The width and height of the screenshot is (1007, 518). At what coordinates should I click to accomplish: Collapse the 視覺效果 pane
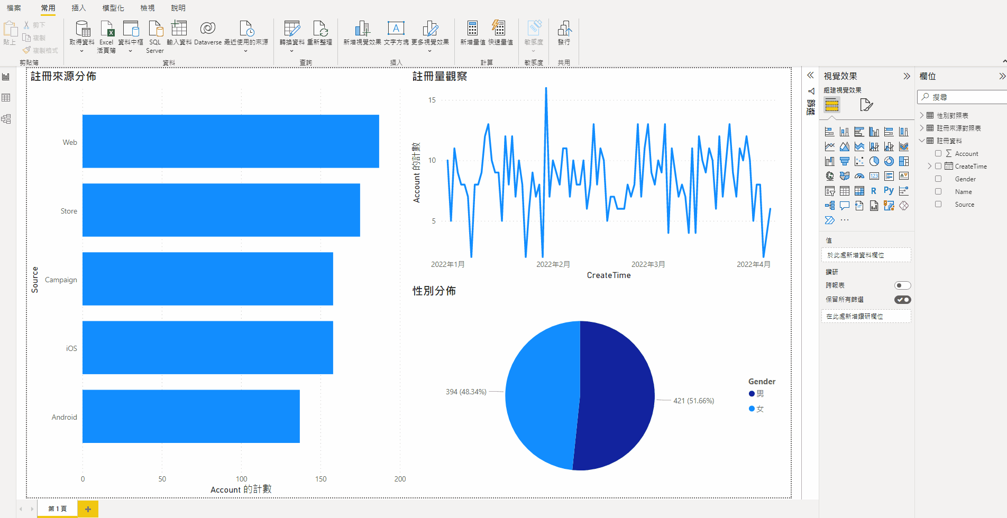[x=907, y=76]
